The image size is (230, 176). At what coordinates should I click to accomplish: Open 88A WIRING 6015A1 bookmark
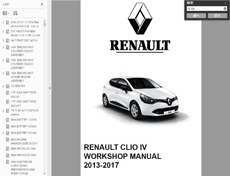pyautogui.click(x=24, y=155)
